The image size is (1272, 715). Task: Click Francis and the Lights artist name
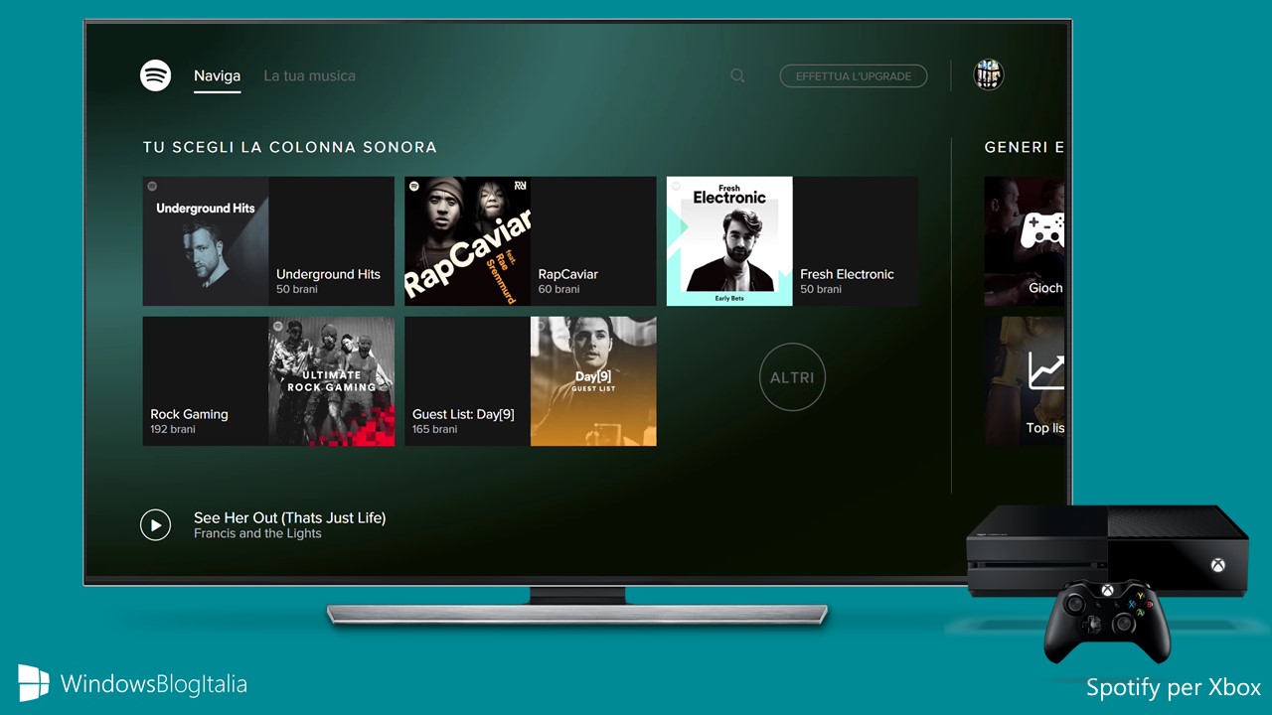pyautogui.click(x=257, y=533)
